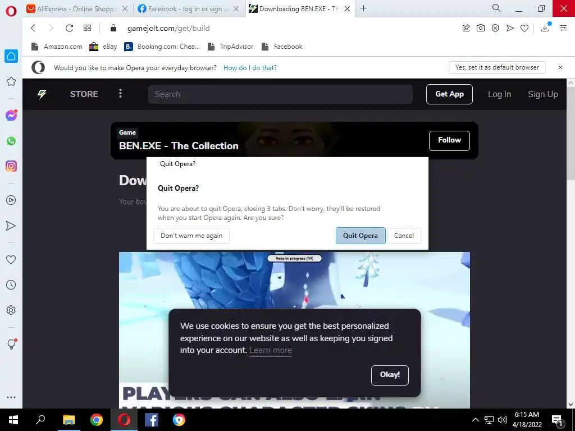
Task: Open the Player icon in sidebar
Action: click(x=11, y=200)
